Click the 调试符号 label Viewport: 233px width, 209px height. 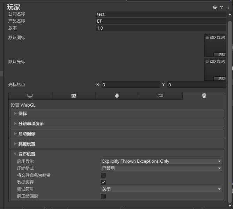25,189
